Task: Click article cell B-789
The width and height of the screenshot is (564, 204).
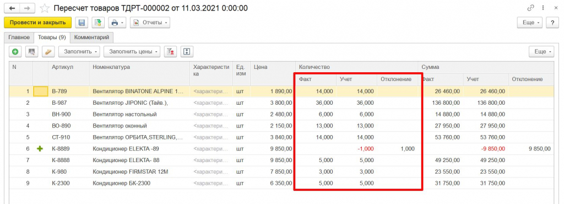Action: coord(69,92)
